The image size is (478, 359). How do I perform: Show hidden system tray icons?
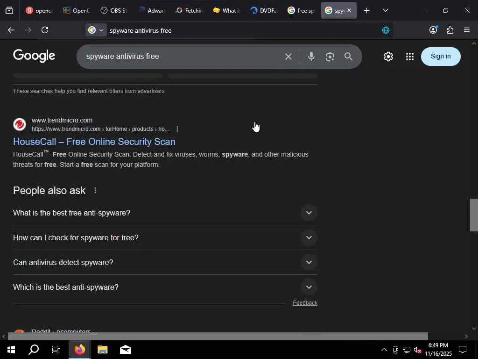tap(384, 350)
